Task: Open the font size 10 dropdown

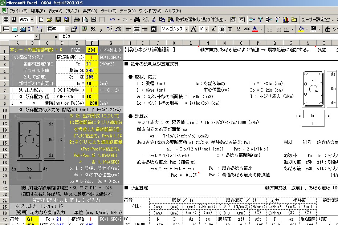Action: (x=207, y=29)
